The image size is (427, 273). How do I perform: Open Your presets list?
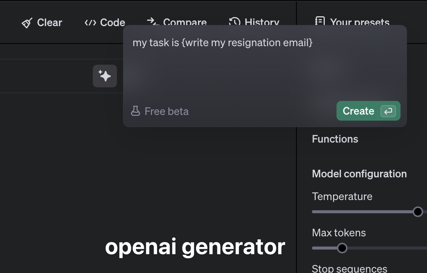[x=352, y=21]
